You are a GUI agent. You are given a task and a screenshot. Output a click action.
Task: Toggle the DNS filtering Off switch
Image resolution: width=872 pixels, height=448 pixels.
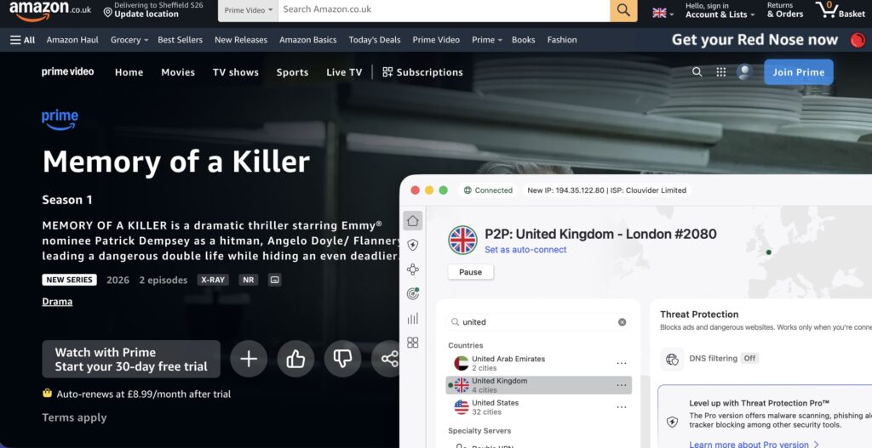[x=749, y=359]
